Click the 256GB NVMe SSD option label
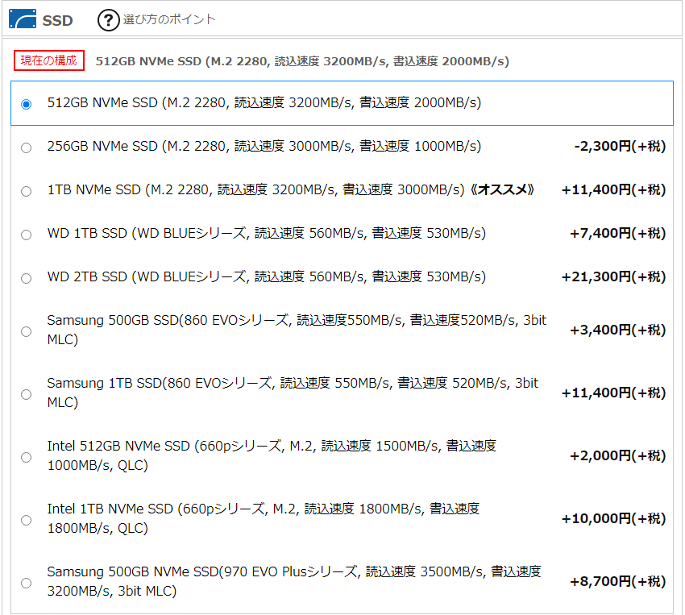Screen dimensions: 685x615 click(x=264, y=147)
